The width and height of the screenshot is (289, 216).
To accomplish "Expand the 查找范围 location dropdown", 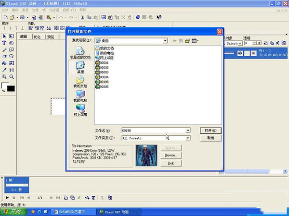I will [x=165, y=41].
